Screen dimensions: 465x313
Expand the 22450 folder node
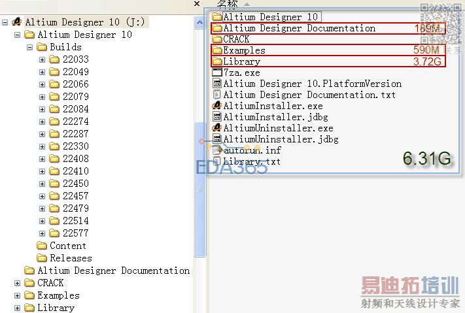coord(42,184)
